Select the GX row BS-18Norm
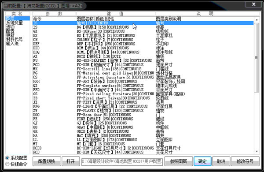Image resolution: width=264 pixels, height=172 pixels. point(143,31)
